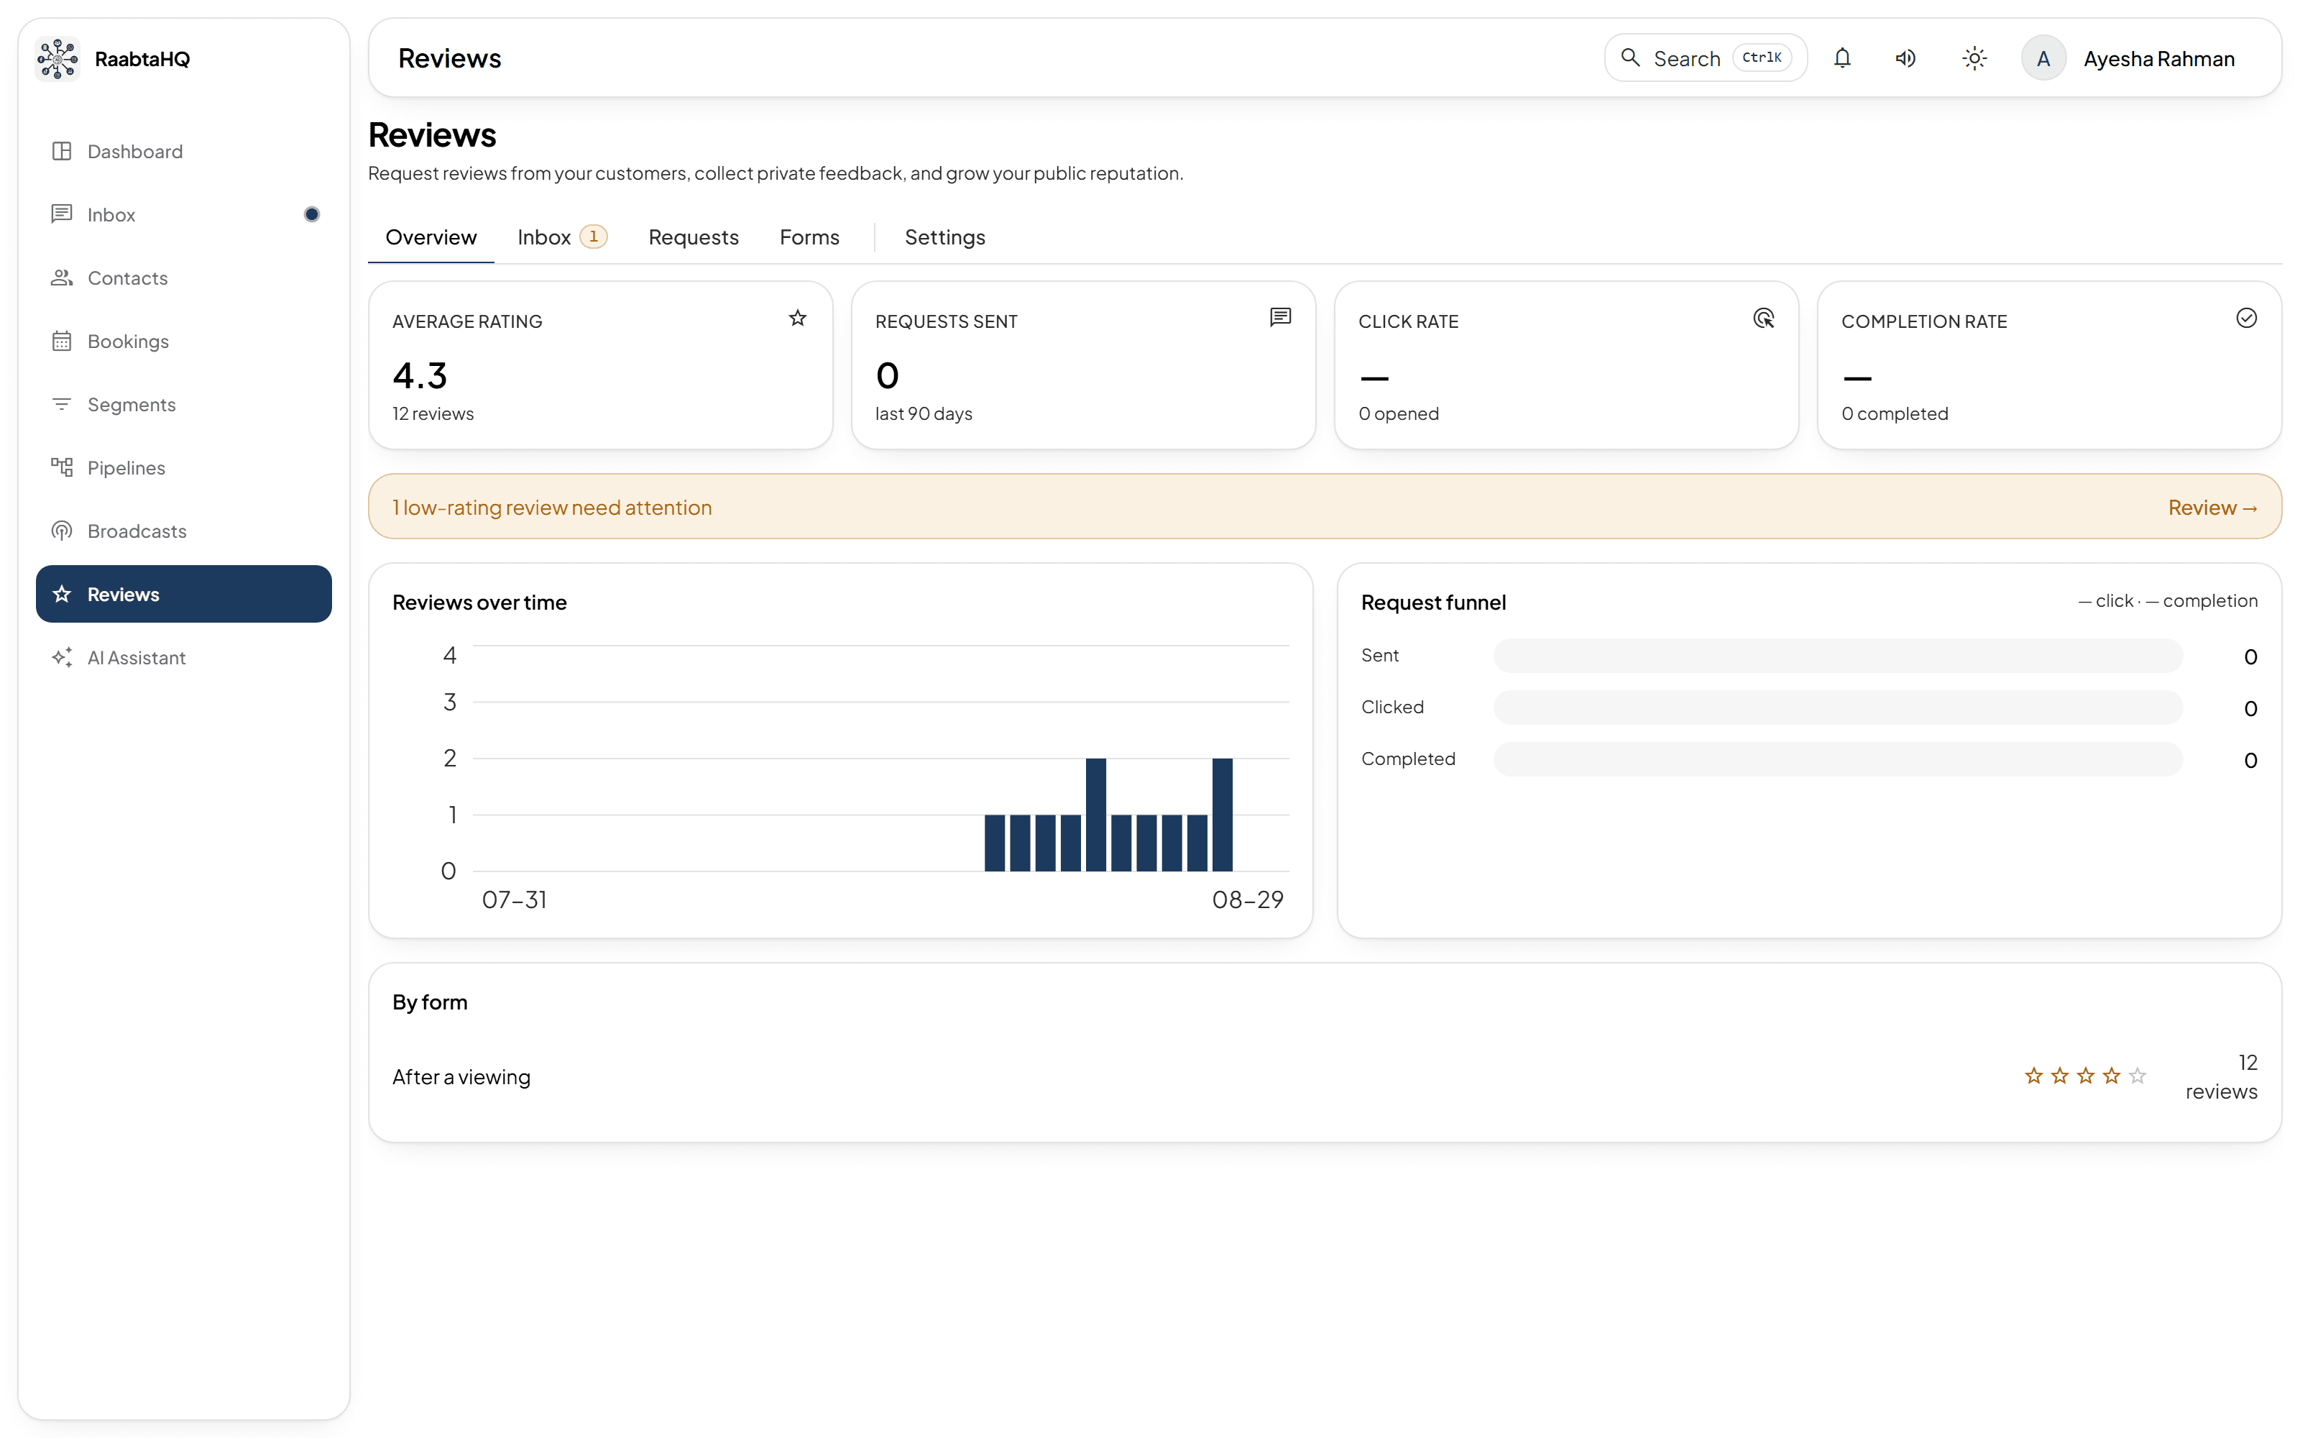Screen dimensions: 2300x1438
Task: Click the '0 opened' label
Action: click(x=1399, y=413)
